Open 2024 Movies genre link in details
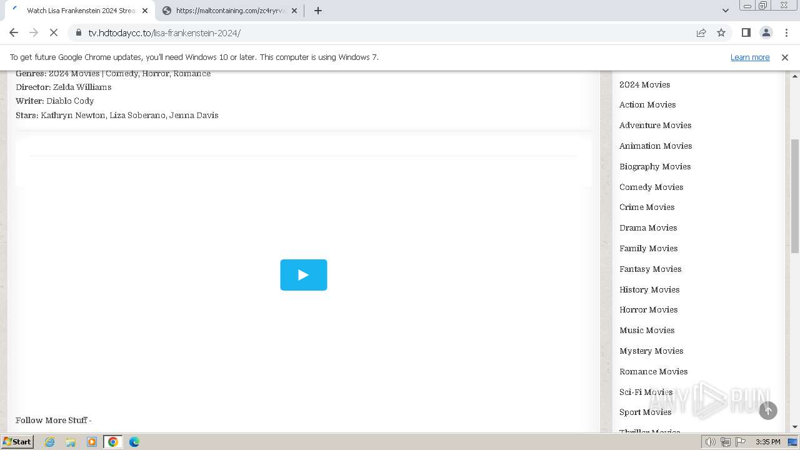Screen dimensions: 800x450 pos(74,73)
